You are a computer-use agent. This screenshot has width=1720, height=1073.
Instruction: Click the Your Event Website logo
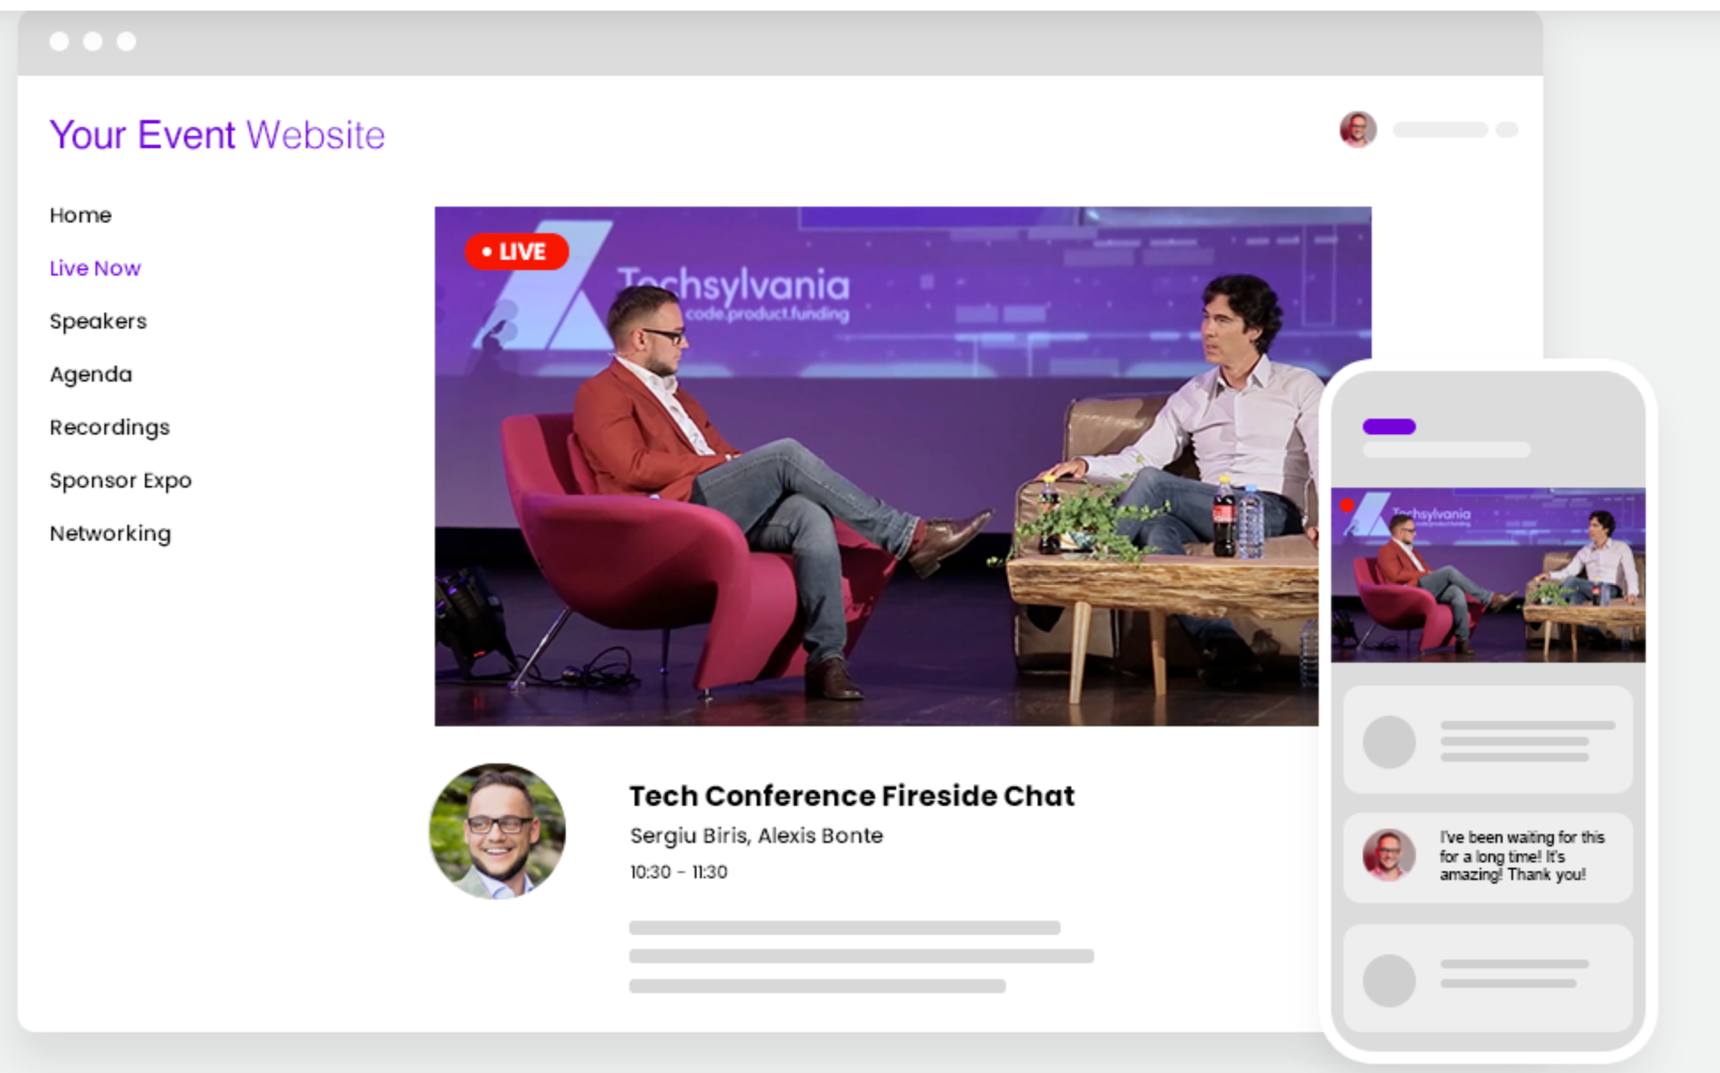pyautogui.click(x=217, y=134)
